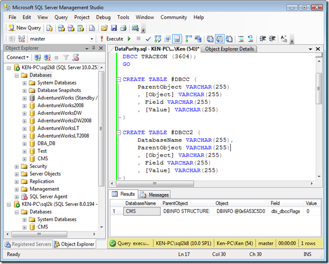Screen dimensions: 329x264
Task: Expand the SQL Server Agent node
Action: (x=17, y=197)
